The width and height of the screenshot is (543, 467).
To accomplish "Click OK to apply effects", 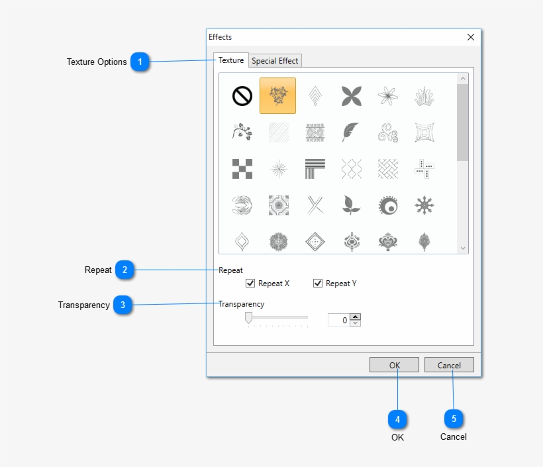I will (394, 365).
